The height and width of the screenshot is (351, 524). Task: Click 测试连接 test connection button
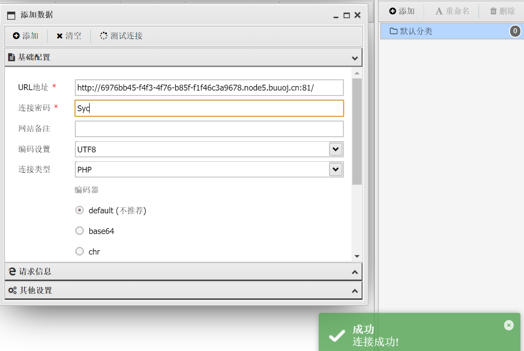pyautogui.click(x=121, y=36)
